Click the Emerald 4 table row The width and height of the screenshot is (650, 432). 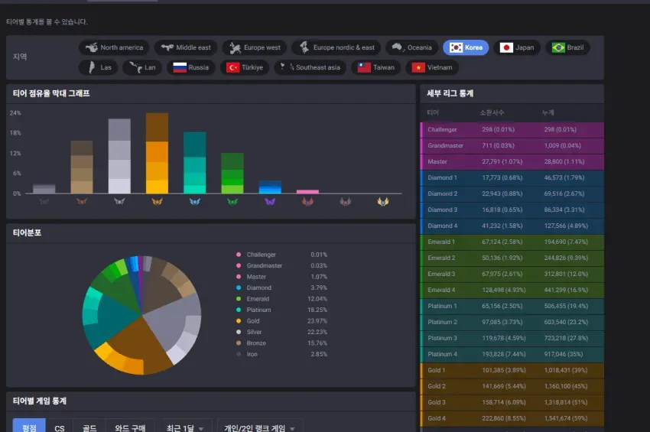coord(512,291)
